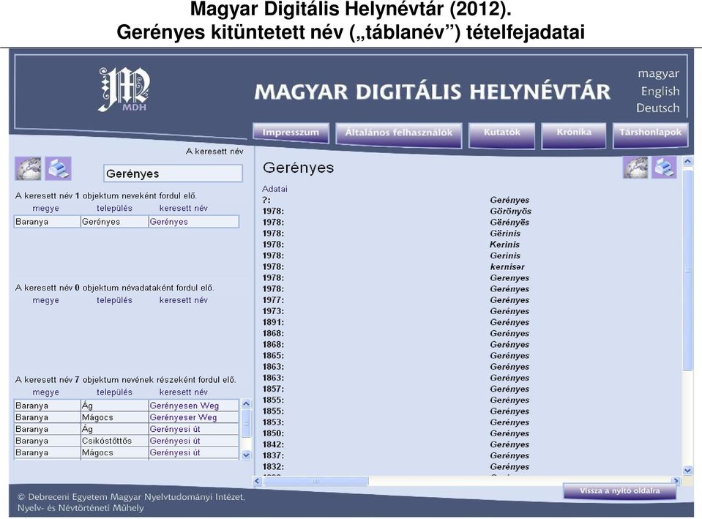The width and height of the screenshot is (702, 519).
Task: Click the 1891: year entry
Action: click(273, 322)
